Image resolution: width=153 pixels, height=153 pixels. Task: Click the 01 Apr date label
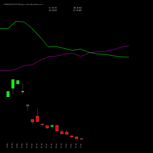click(32, 146)
